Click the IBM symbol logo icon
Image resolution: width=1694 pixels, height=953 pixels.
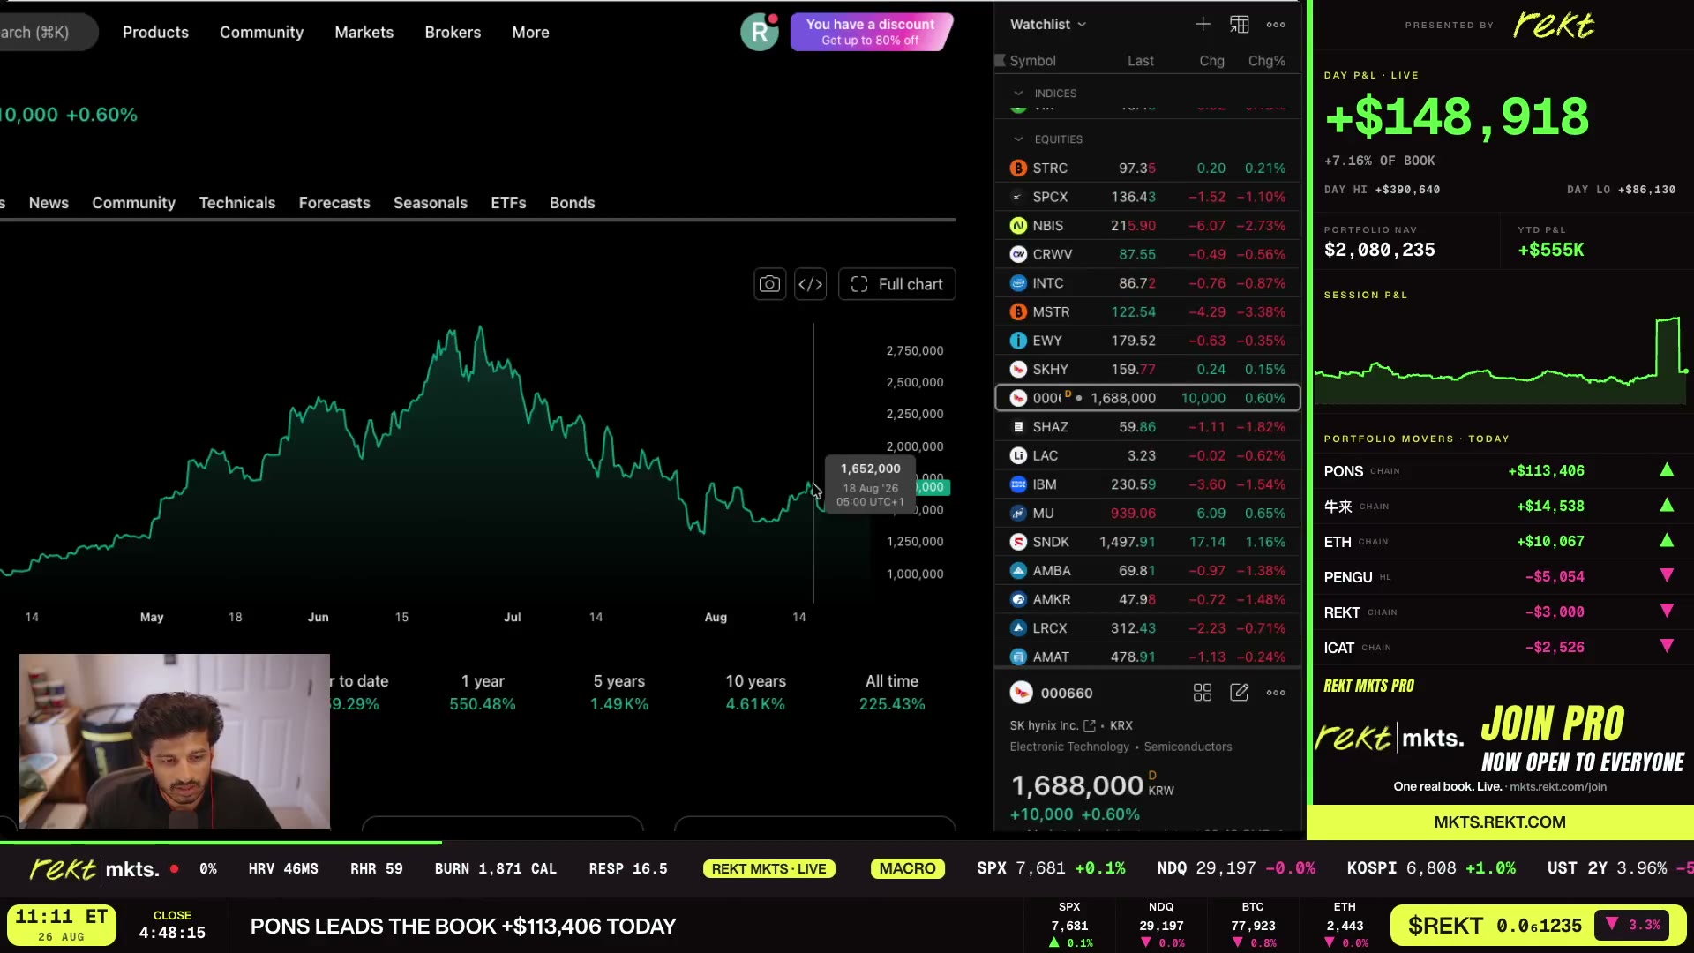1018,484
